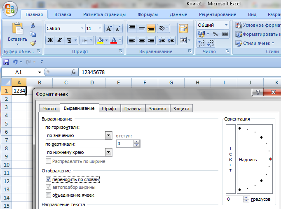Viewport: 281px width, 209px height.
Task: Click the Bold (Ж) formatting icon
Action: (x=50, y=40)
